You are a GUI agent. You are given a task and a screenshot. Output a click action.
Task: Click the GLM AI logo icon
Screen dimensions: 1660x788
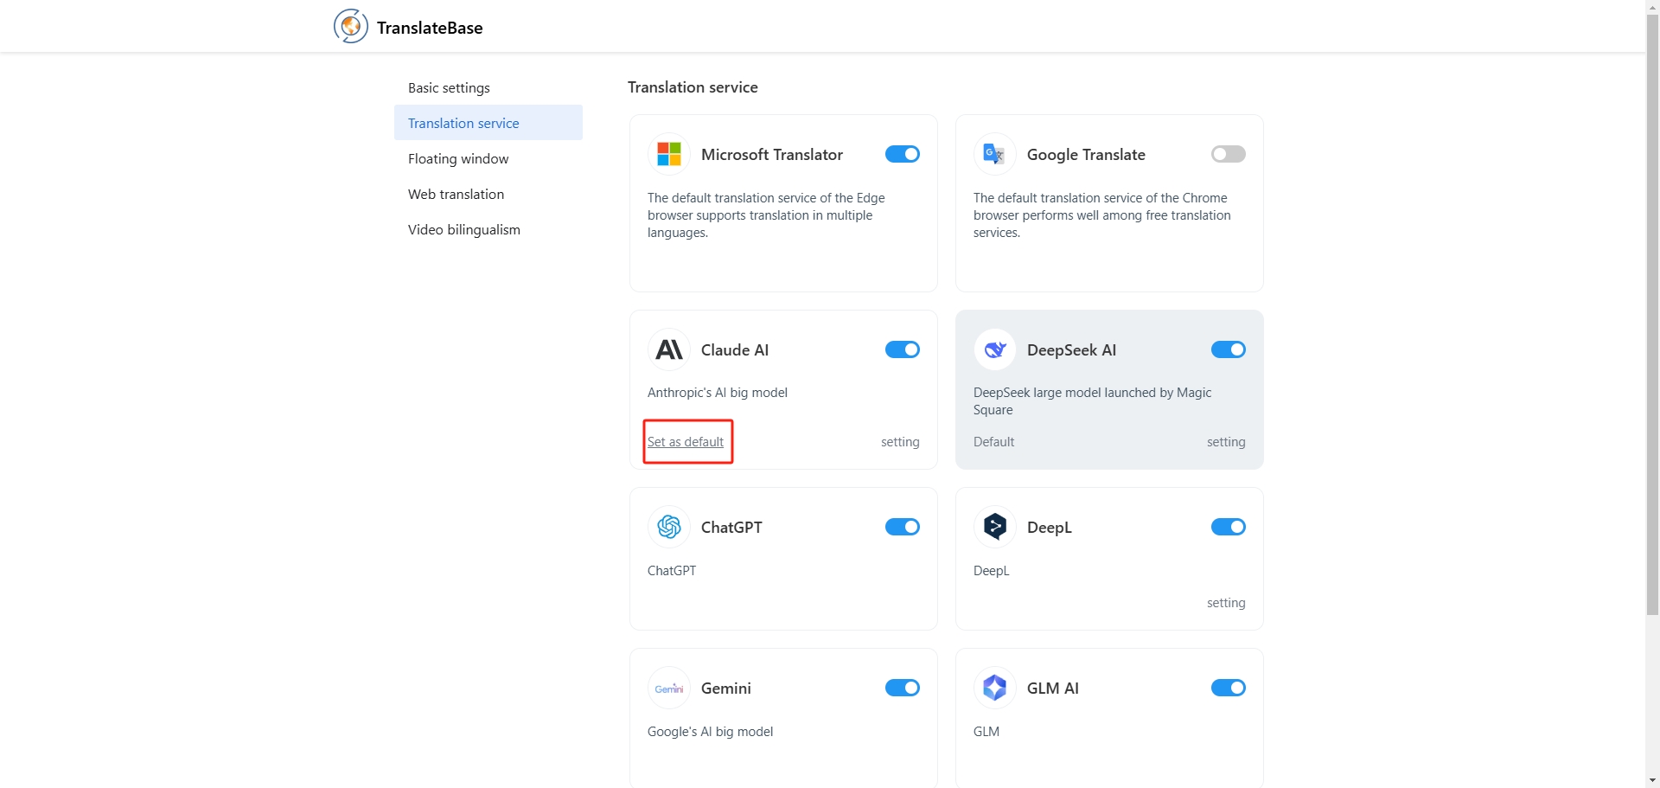(x=995, y=689)
